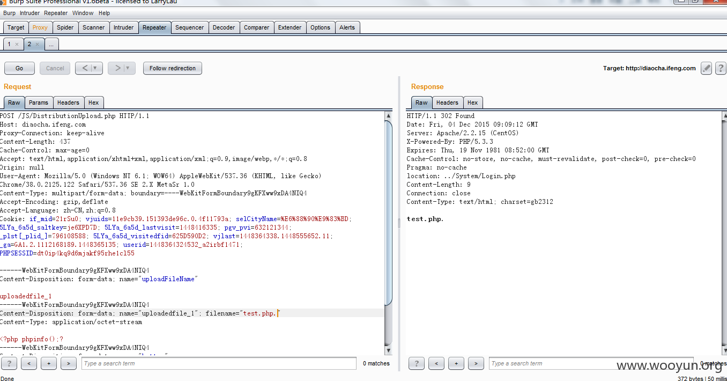Open the Response Hex tab
Screen dimensions: 727x381
coord(472,102)
